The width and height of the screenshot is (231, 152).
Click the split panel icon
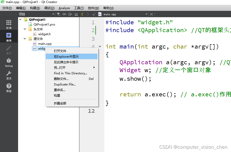coord(70,14)
